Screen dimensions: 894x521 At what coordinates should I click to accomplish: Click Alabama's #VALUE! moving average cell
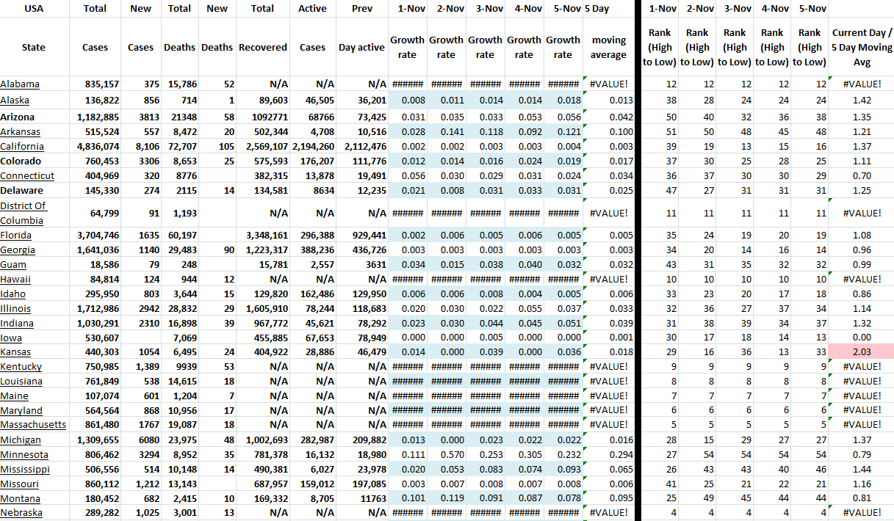click(x=609, y=84)
